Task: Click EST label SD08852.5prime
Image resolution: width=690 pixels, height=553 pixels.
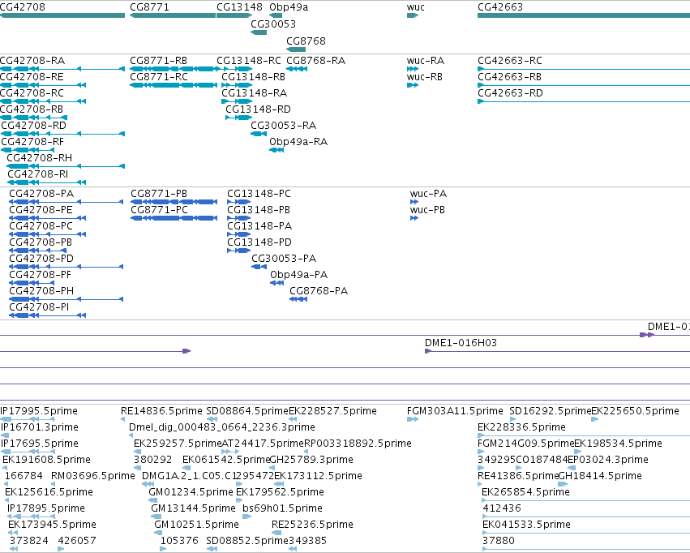Action: 246,540
